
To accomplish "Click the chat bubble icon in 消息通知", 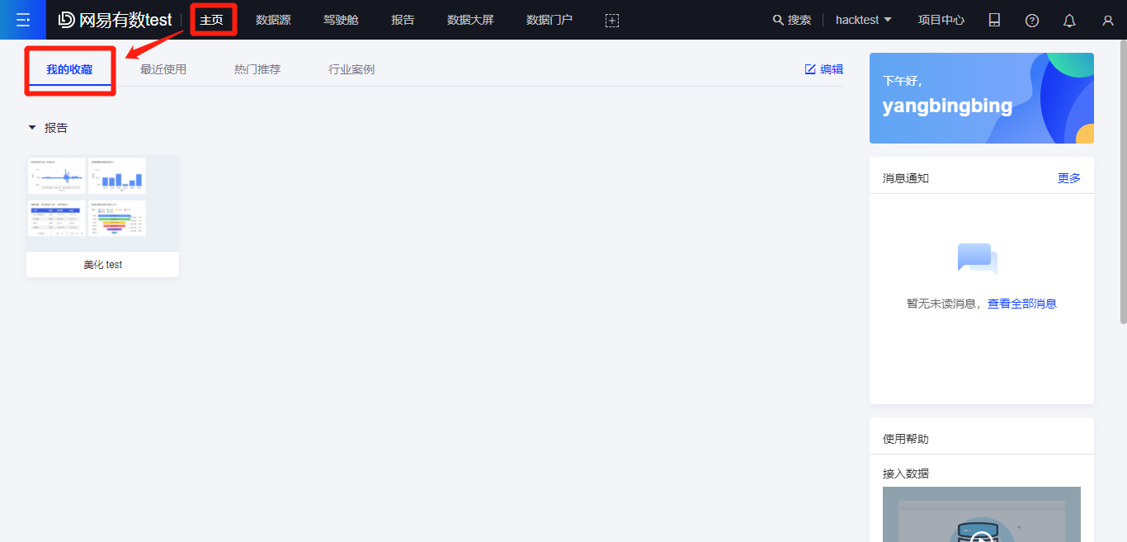I will (978, 258).
